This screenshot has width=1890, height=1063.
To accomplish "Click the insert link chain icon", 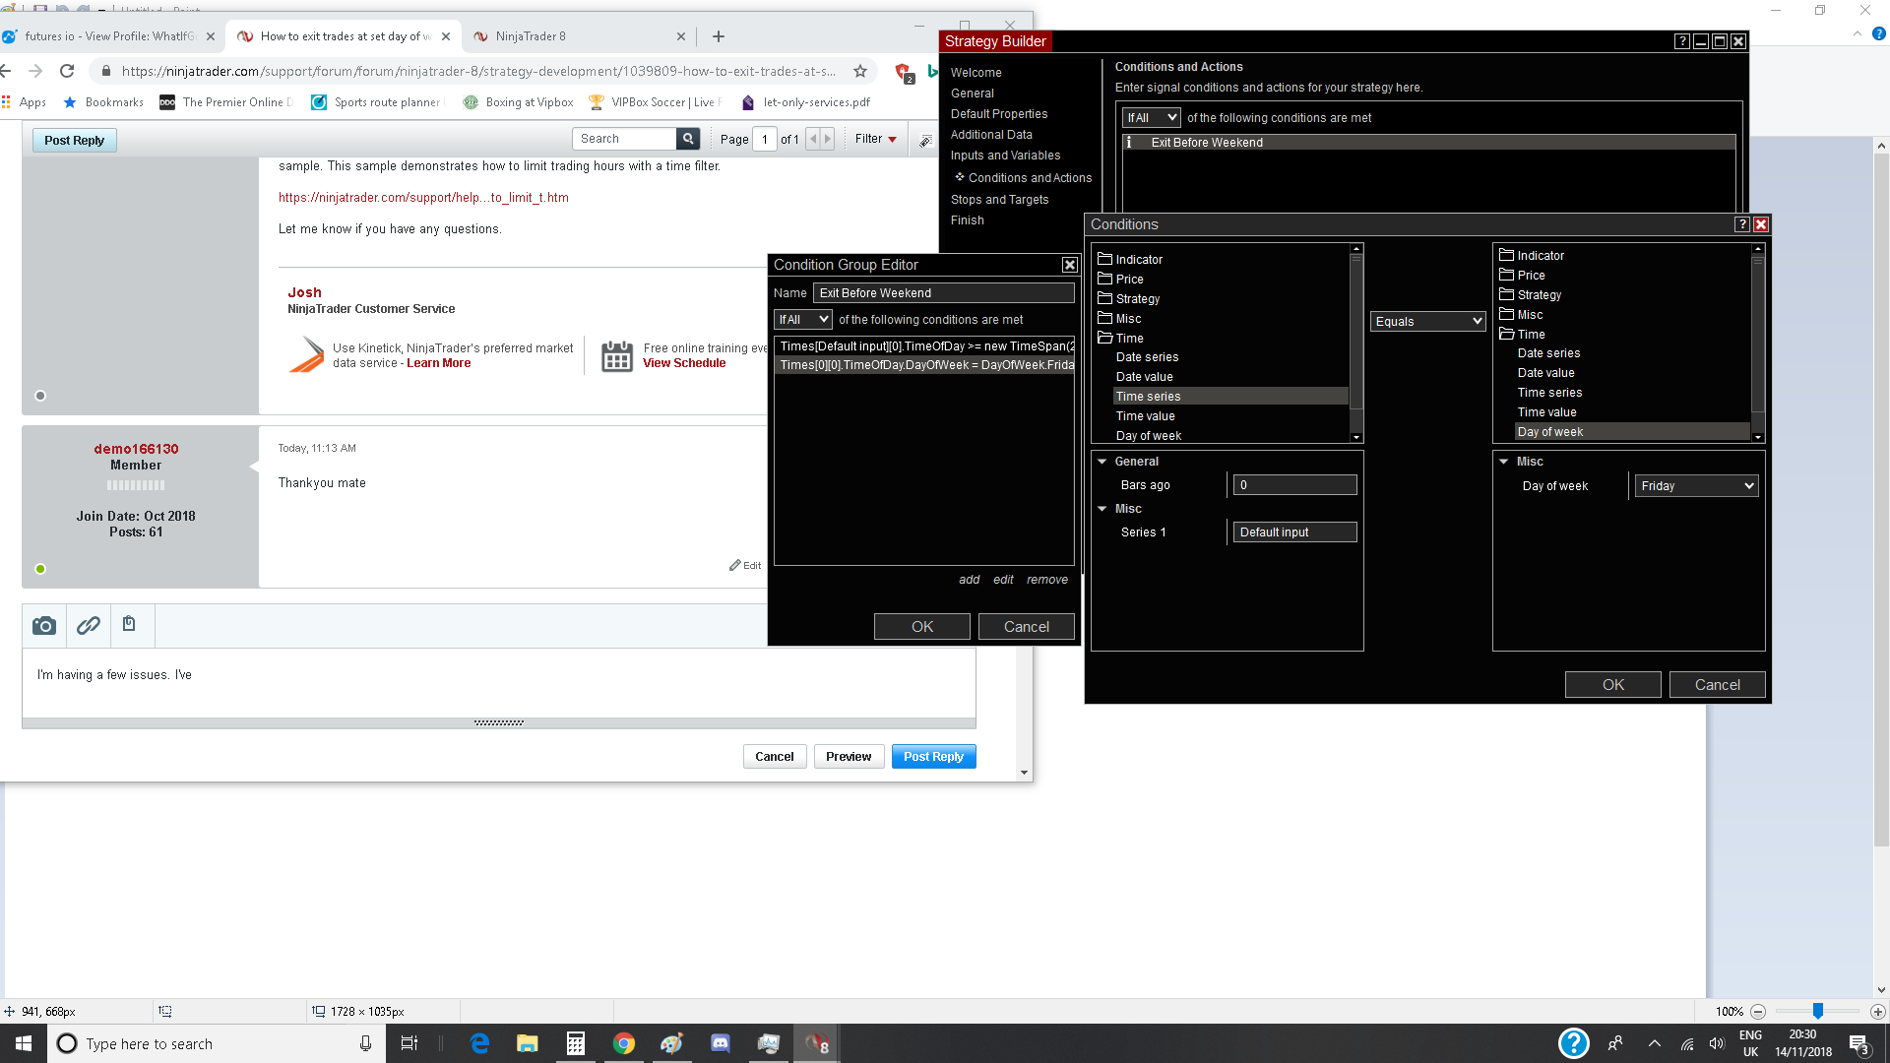I will coord(89,626).
